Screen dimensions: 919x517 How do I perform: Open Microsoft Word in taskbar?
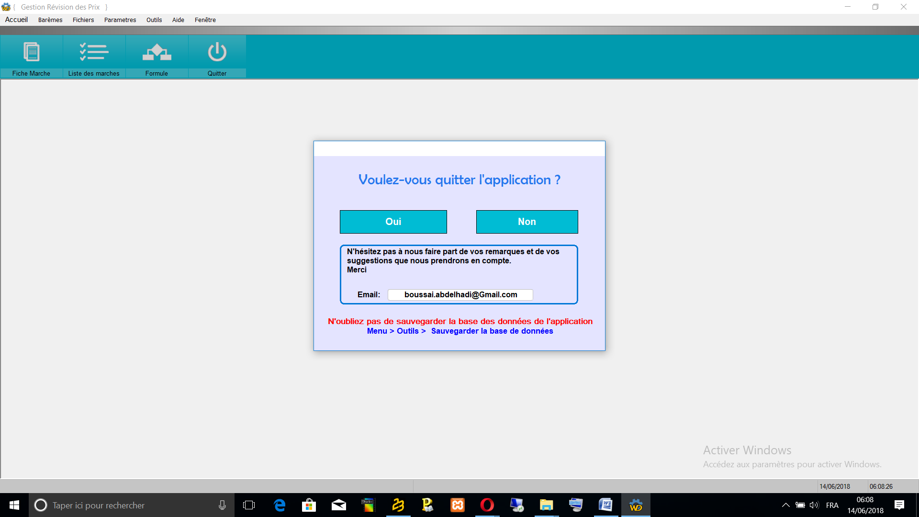[x=605, y=505]
